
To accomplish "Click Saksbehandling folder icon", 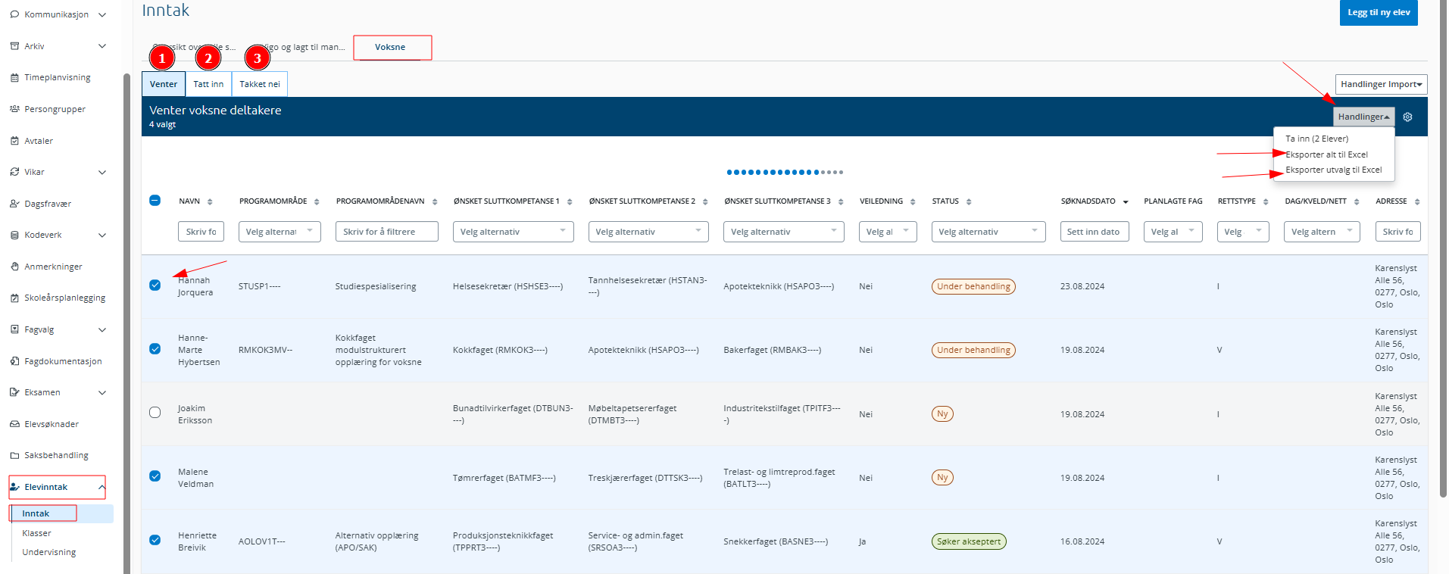I will point(14,455).
